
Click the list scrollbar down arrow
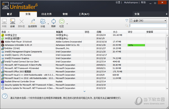pyautogui.click(x=167, y=89)
